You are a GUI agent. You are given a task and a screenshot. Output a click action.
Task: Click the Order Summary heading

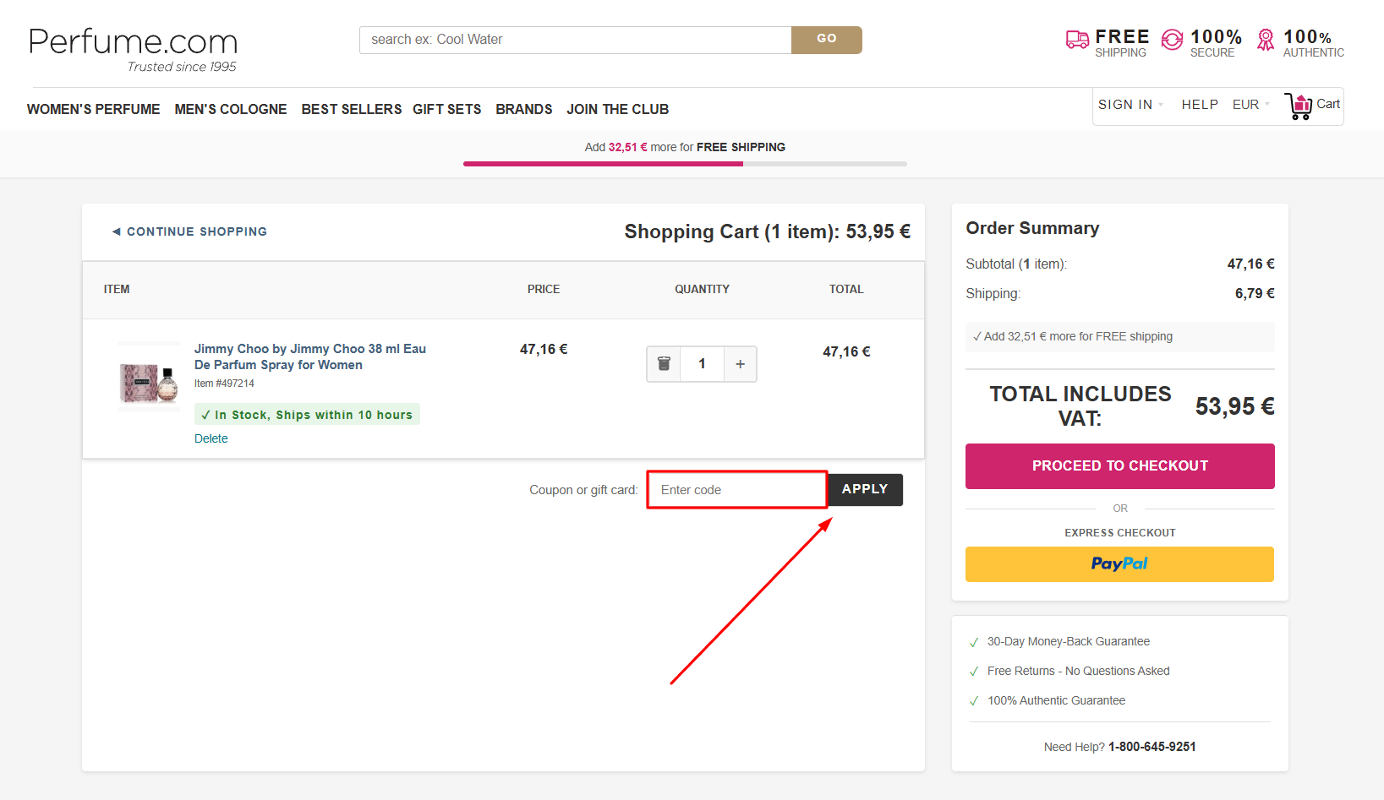click(1032, 228)
